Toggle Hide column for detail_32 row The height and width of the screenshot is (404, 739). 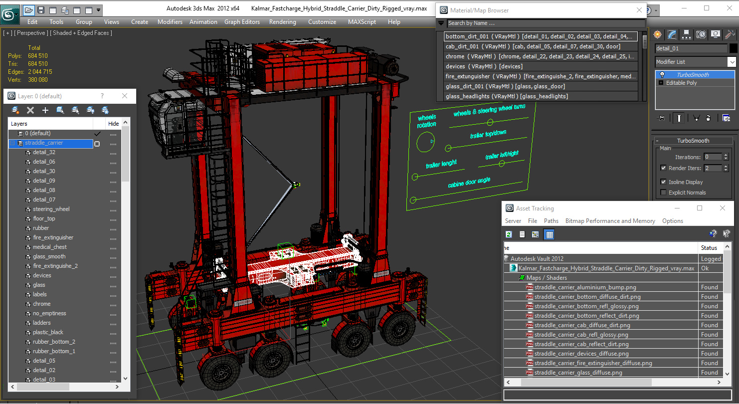click(113, 153)
